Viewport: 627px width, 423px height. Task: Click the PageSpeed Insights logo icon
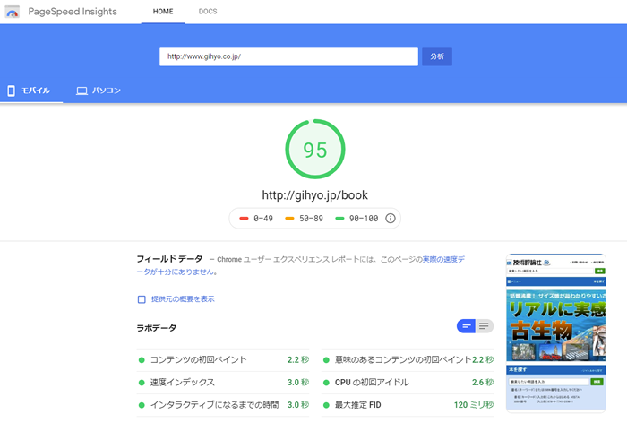click(x=13, y=12)
